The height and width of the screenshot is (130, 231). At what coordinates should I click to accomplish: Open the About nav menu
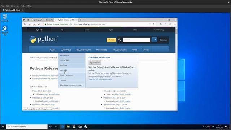(x=52, y=50)
